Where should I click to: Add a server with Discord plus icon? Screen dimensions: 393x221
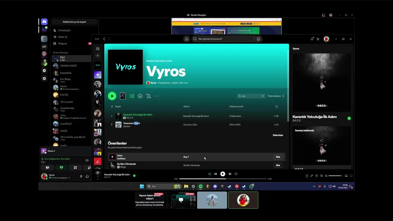coord(44,71)
